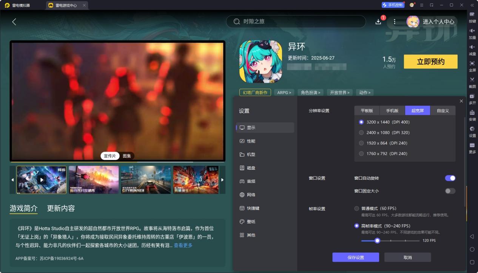
Task: Open 进入个人中心 profile link
Action: coord(438,22)
